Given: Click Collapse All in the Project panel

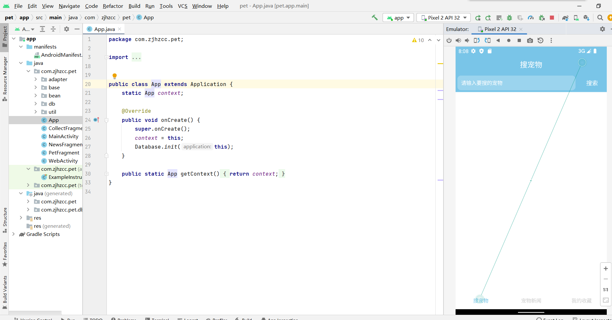Looking at the screenshot, I should [53, 29].
